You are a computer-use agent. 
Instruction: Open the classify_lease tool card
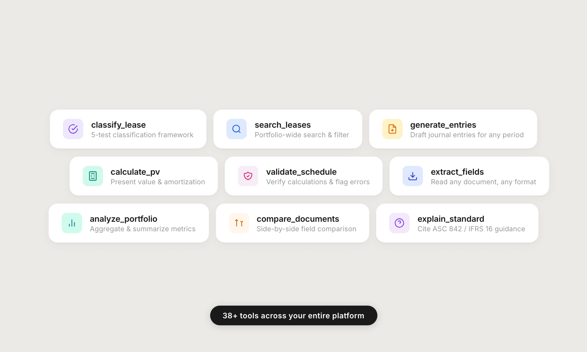(x=128, y=129)
